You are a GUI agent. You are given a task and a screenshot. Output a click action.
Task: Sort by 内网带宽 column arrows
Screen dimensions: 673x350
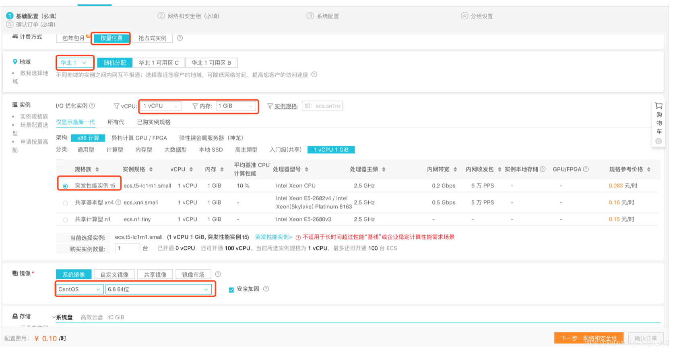point(455,169)
